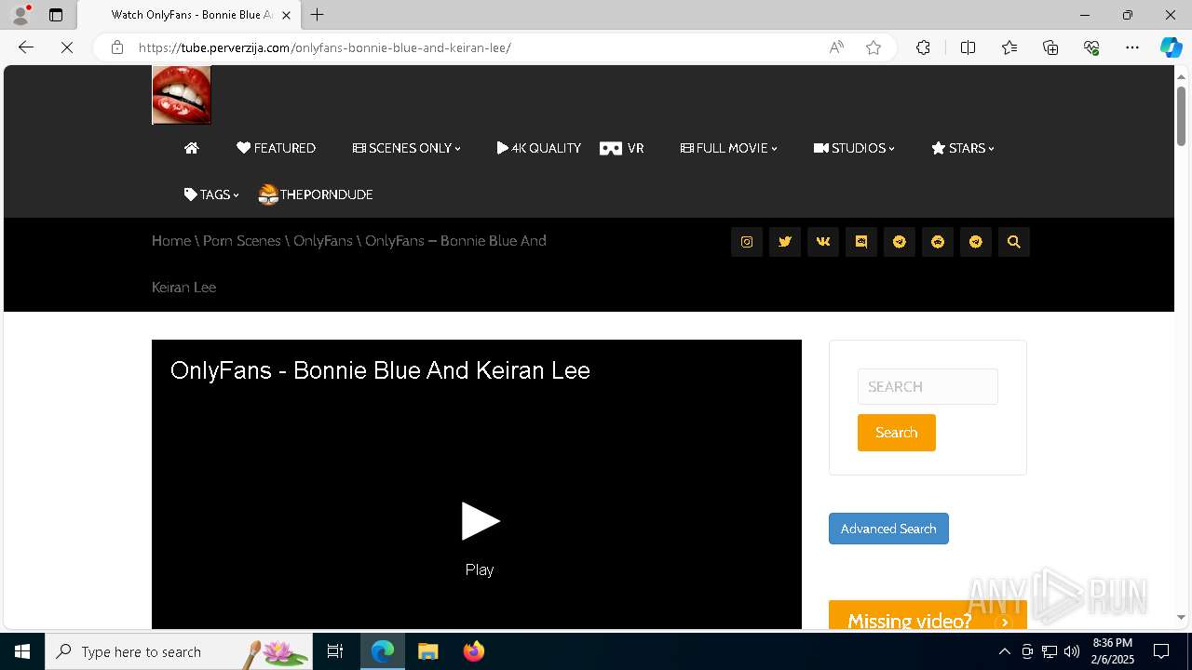Click the red lips site logo

pyautogui.click(x=182, y=95)
